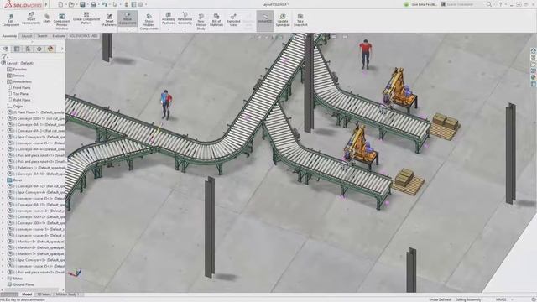Open Reference Geometry tool
Image resolution: width=537 pixels, height=302 pixels.
pos(185,18)
